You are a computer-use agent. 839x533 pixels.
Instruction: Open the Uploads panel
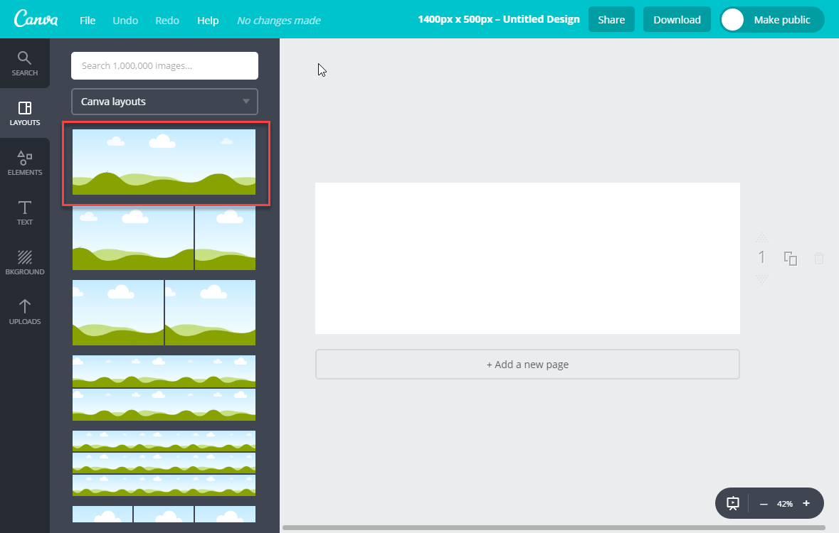[25, 312]
